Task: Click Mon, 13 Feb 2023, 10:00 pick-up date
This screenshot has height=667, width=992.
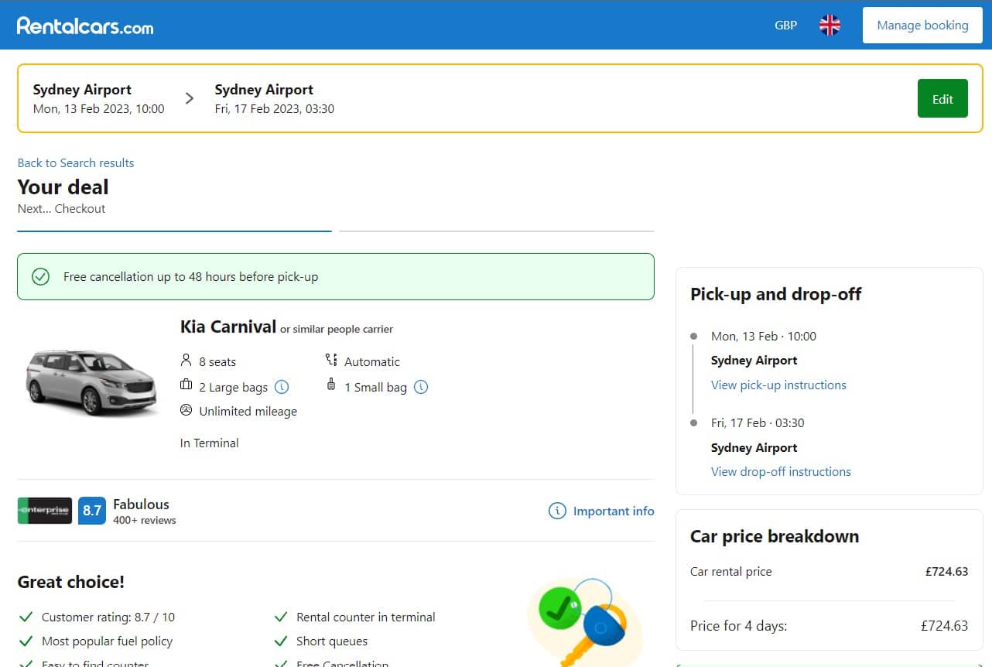Action: pyautogui.click(x=98, y=108)
